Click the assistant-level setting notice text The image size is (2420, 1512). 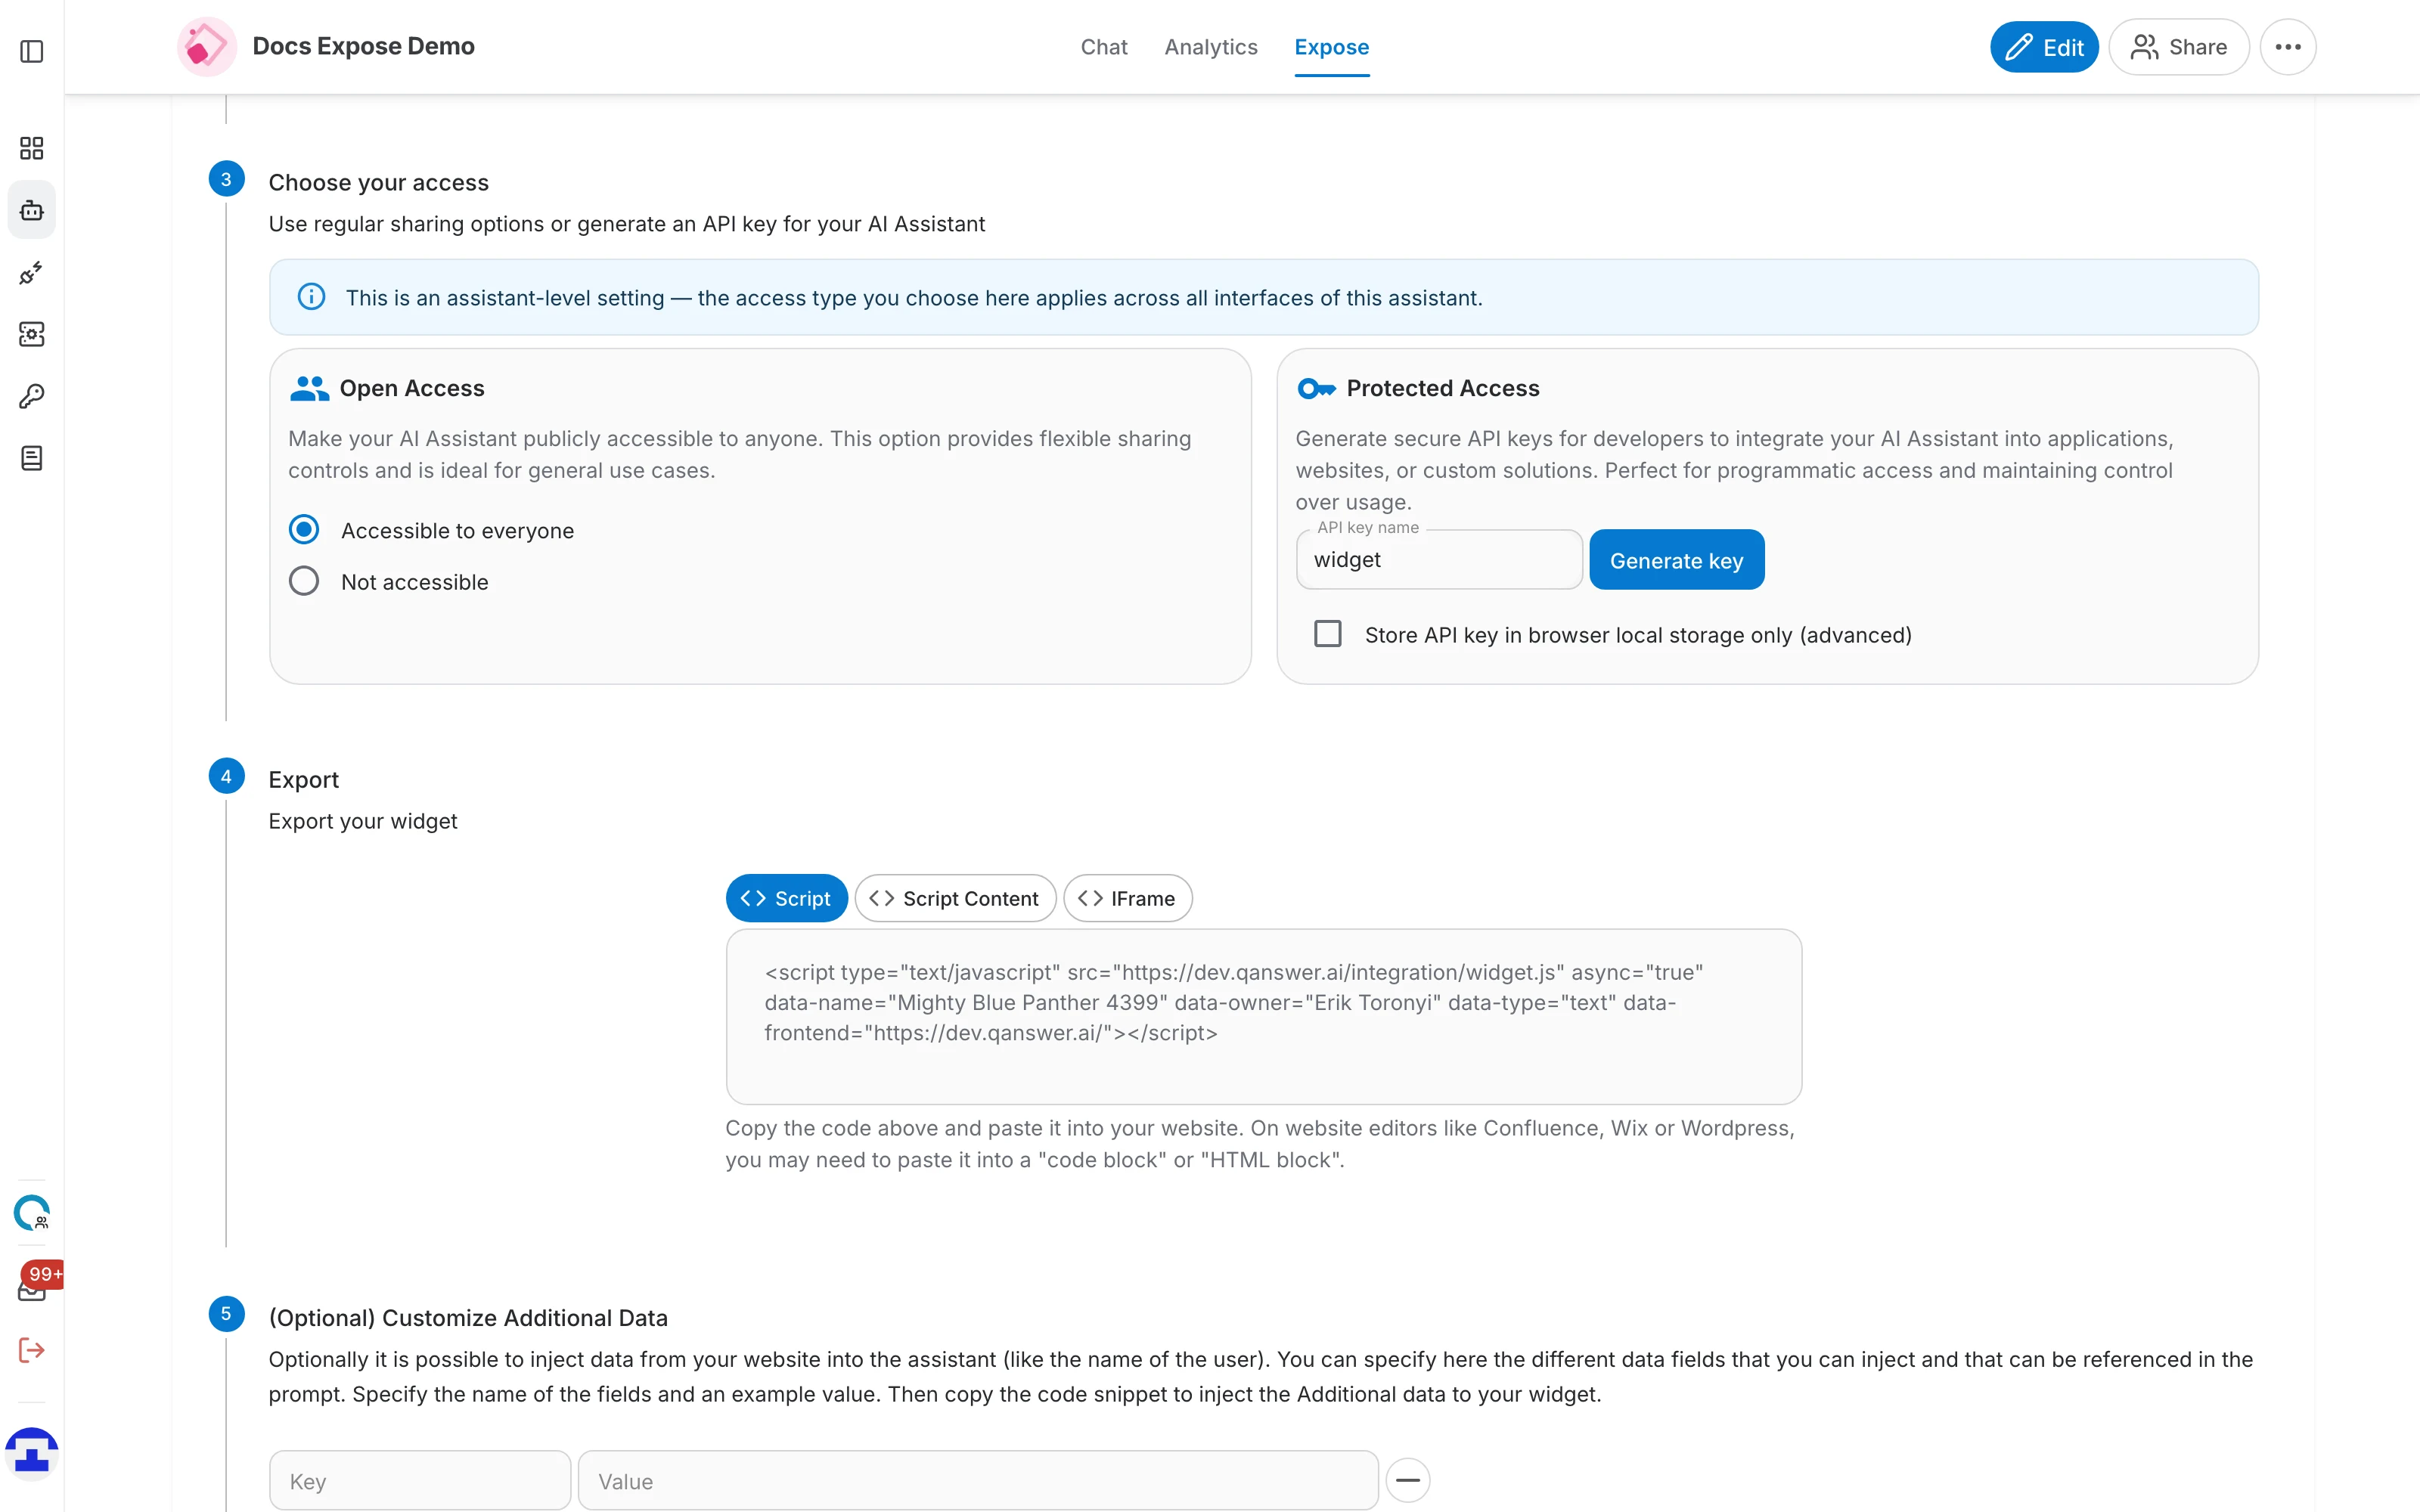coord(914,297)
